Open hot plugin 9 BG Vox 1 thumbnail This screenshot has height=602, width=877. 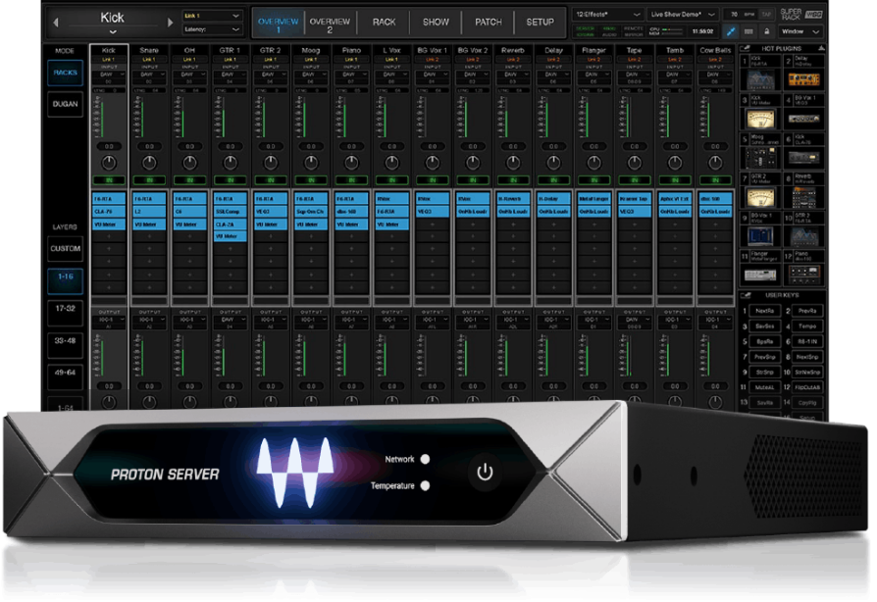click(x=760, y=236)
